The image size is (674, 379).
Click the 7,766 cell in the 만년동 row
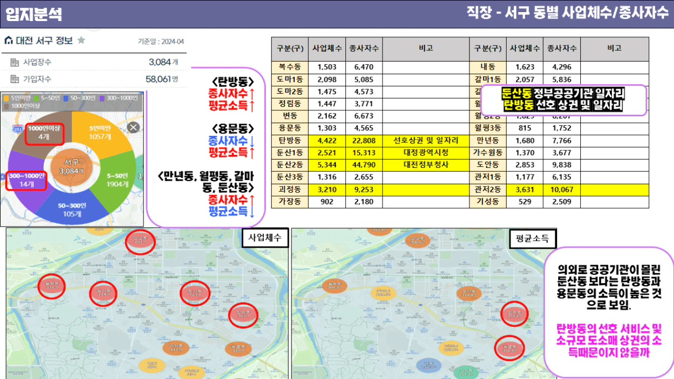561,141
